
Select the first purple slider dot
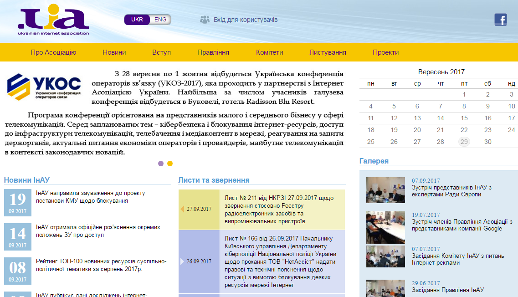(x=161, y=164)
